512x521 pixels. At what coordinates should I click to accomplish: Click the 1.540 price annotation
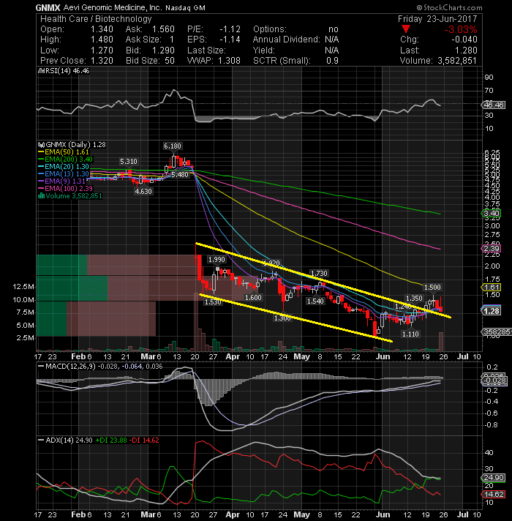click(315, 301)
